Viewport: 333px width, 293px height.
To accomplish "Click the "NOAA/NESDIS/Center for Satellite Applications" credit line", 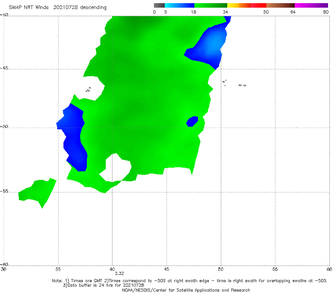I will tap(186, 290).
